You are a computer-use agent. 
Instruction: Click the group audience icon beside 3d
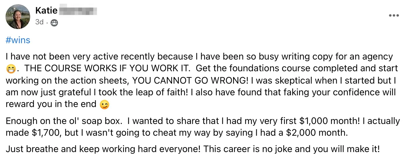pos(54,23)
